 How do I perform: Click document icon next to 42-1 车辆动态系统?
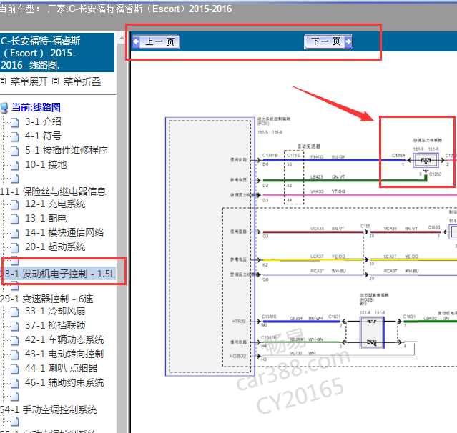(15, 340)
